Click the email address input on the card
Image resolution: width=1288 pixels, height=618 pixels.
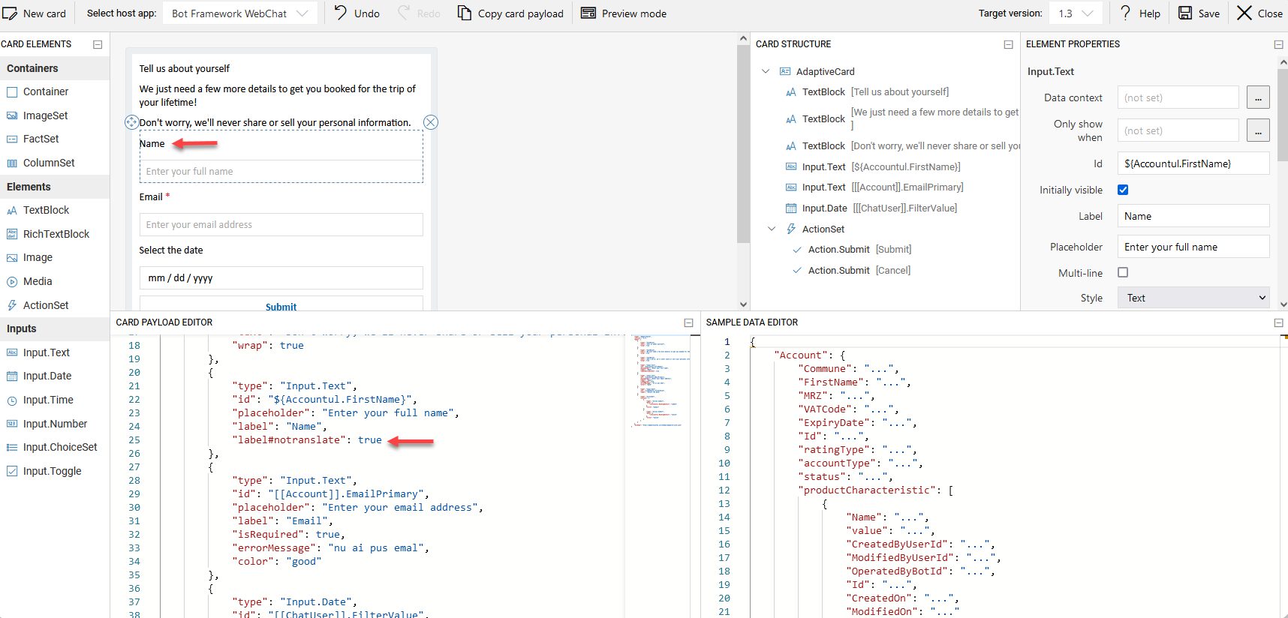click(x=281, y=224)
